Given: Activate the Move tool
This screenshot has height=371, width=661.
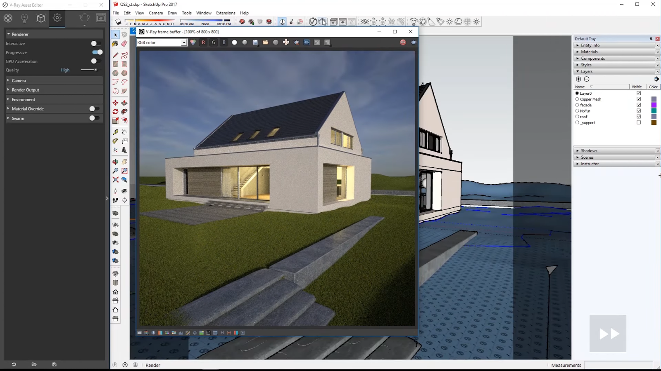Looking at the screenshot, I should 115,103.
